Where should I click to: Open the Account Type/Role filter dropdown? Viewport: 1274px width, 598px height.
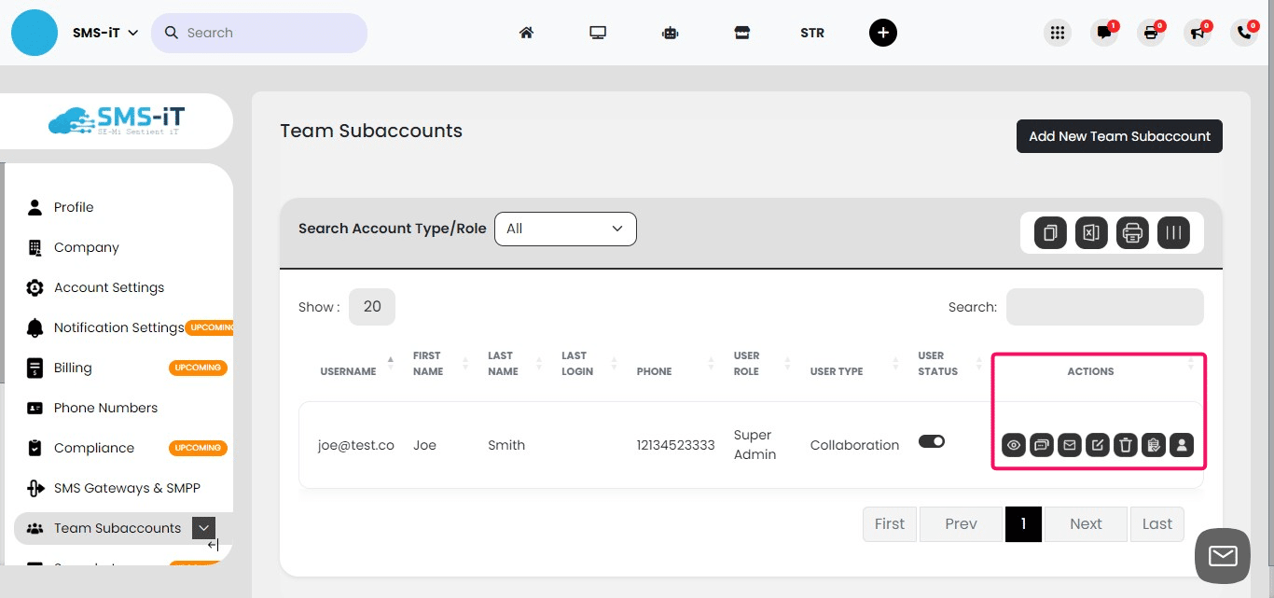565,229
